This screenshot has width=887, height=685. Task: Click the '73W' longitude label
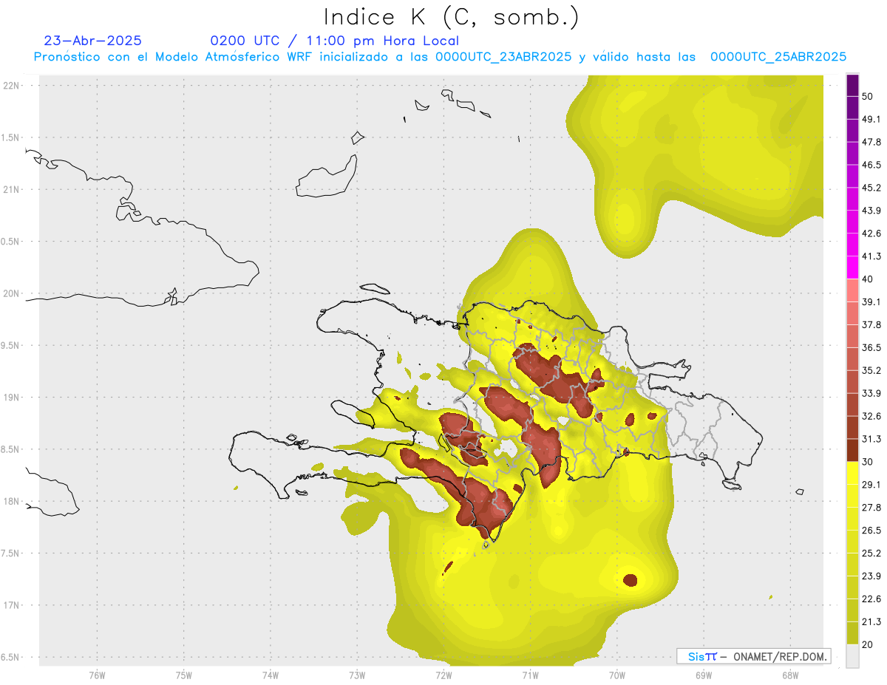357,675
